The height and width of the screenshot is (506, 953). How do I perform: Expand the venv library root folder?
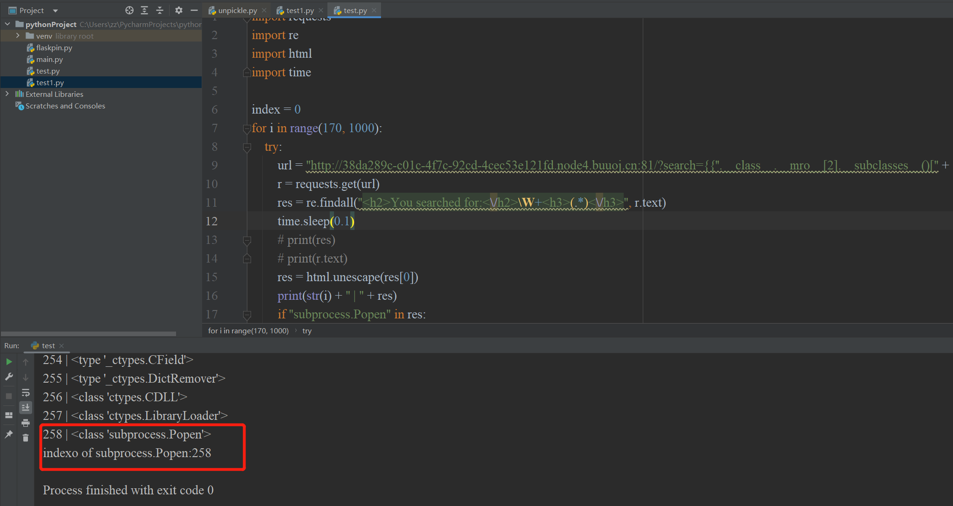click(18, 36)
